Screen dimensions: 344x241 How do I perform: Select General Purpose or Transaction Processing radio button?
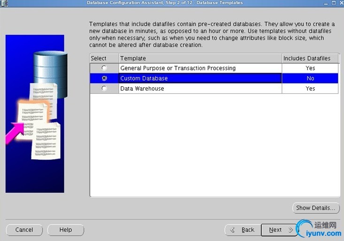click(104, 68)
